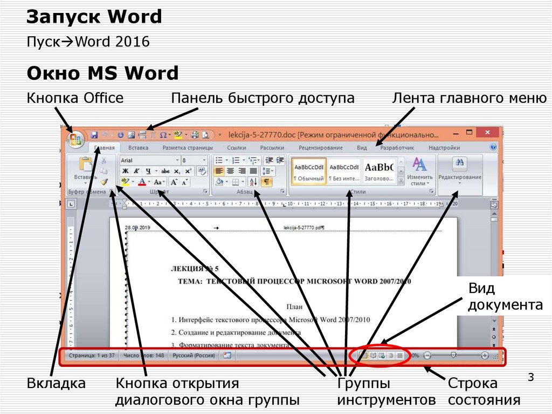Expand Quick Access Toolbar customize arrow

coord(220,135)
